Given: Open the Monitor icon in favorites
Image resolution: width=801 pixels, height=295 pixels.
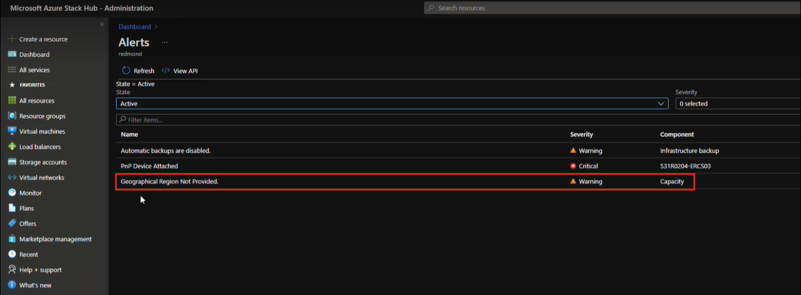Looking at the screenshot, I should tap(12, 193).
